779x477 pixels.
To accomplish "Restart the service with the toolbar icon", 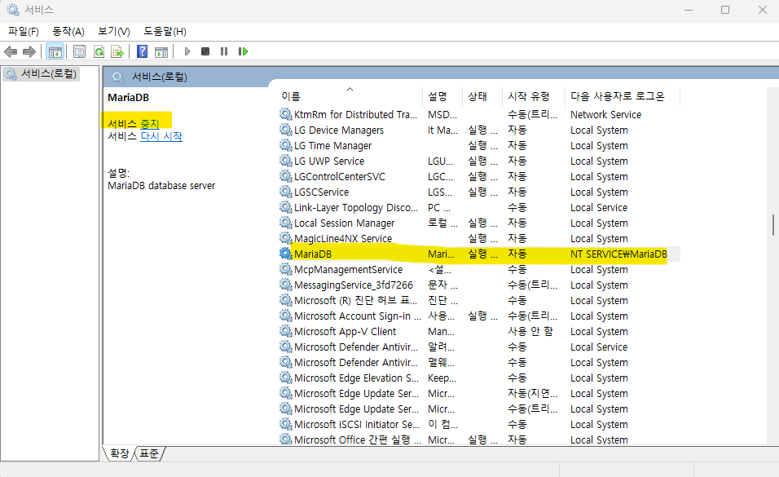I will pyautogui.click(x=243, y=51).
